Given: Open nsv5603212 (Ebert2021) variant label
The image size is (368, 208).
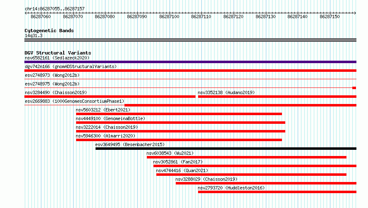Looking at the screenshot, I should pos(103,110).
